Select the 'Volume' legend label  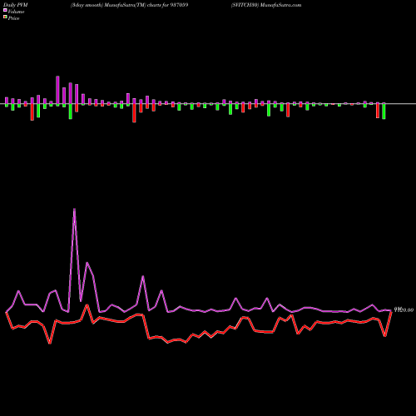tap(16, 12)
